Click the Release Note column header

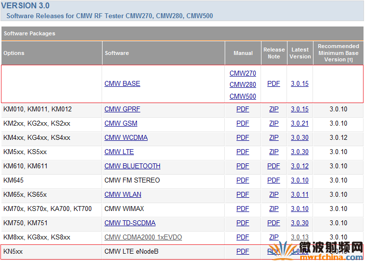click(274, 53)
